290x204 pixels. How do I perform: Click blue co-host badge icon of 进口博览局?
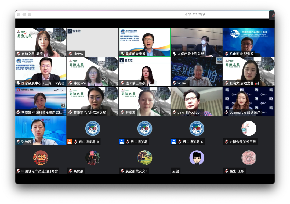click(x=122, y=142)
